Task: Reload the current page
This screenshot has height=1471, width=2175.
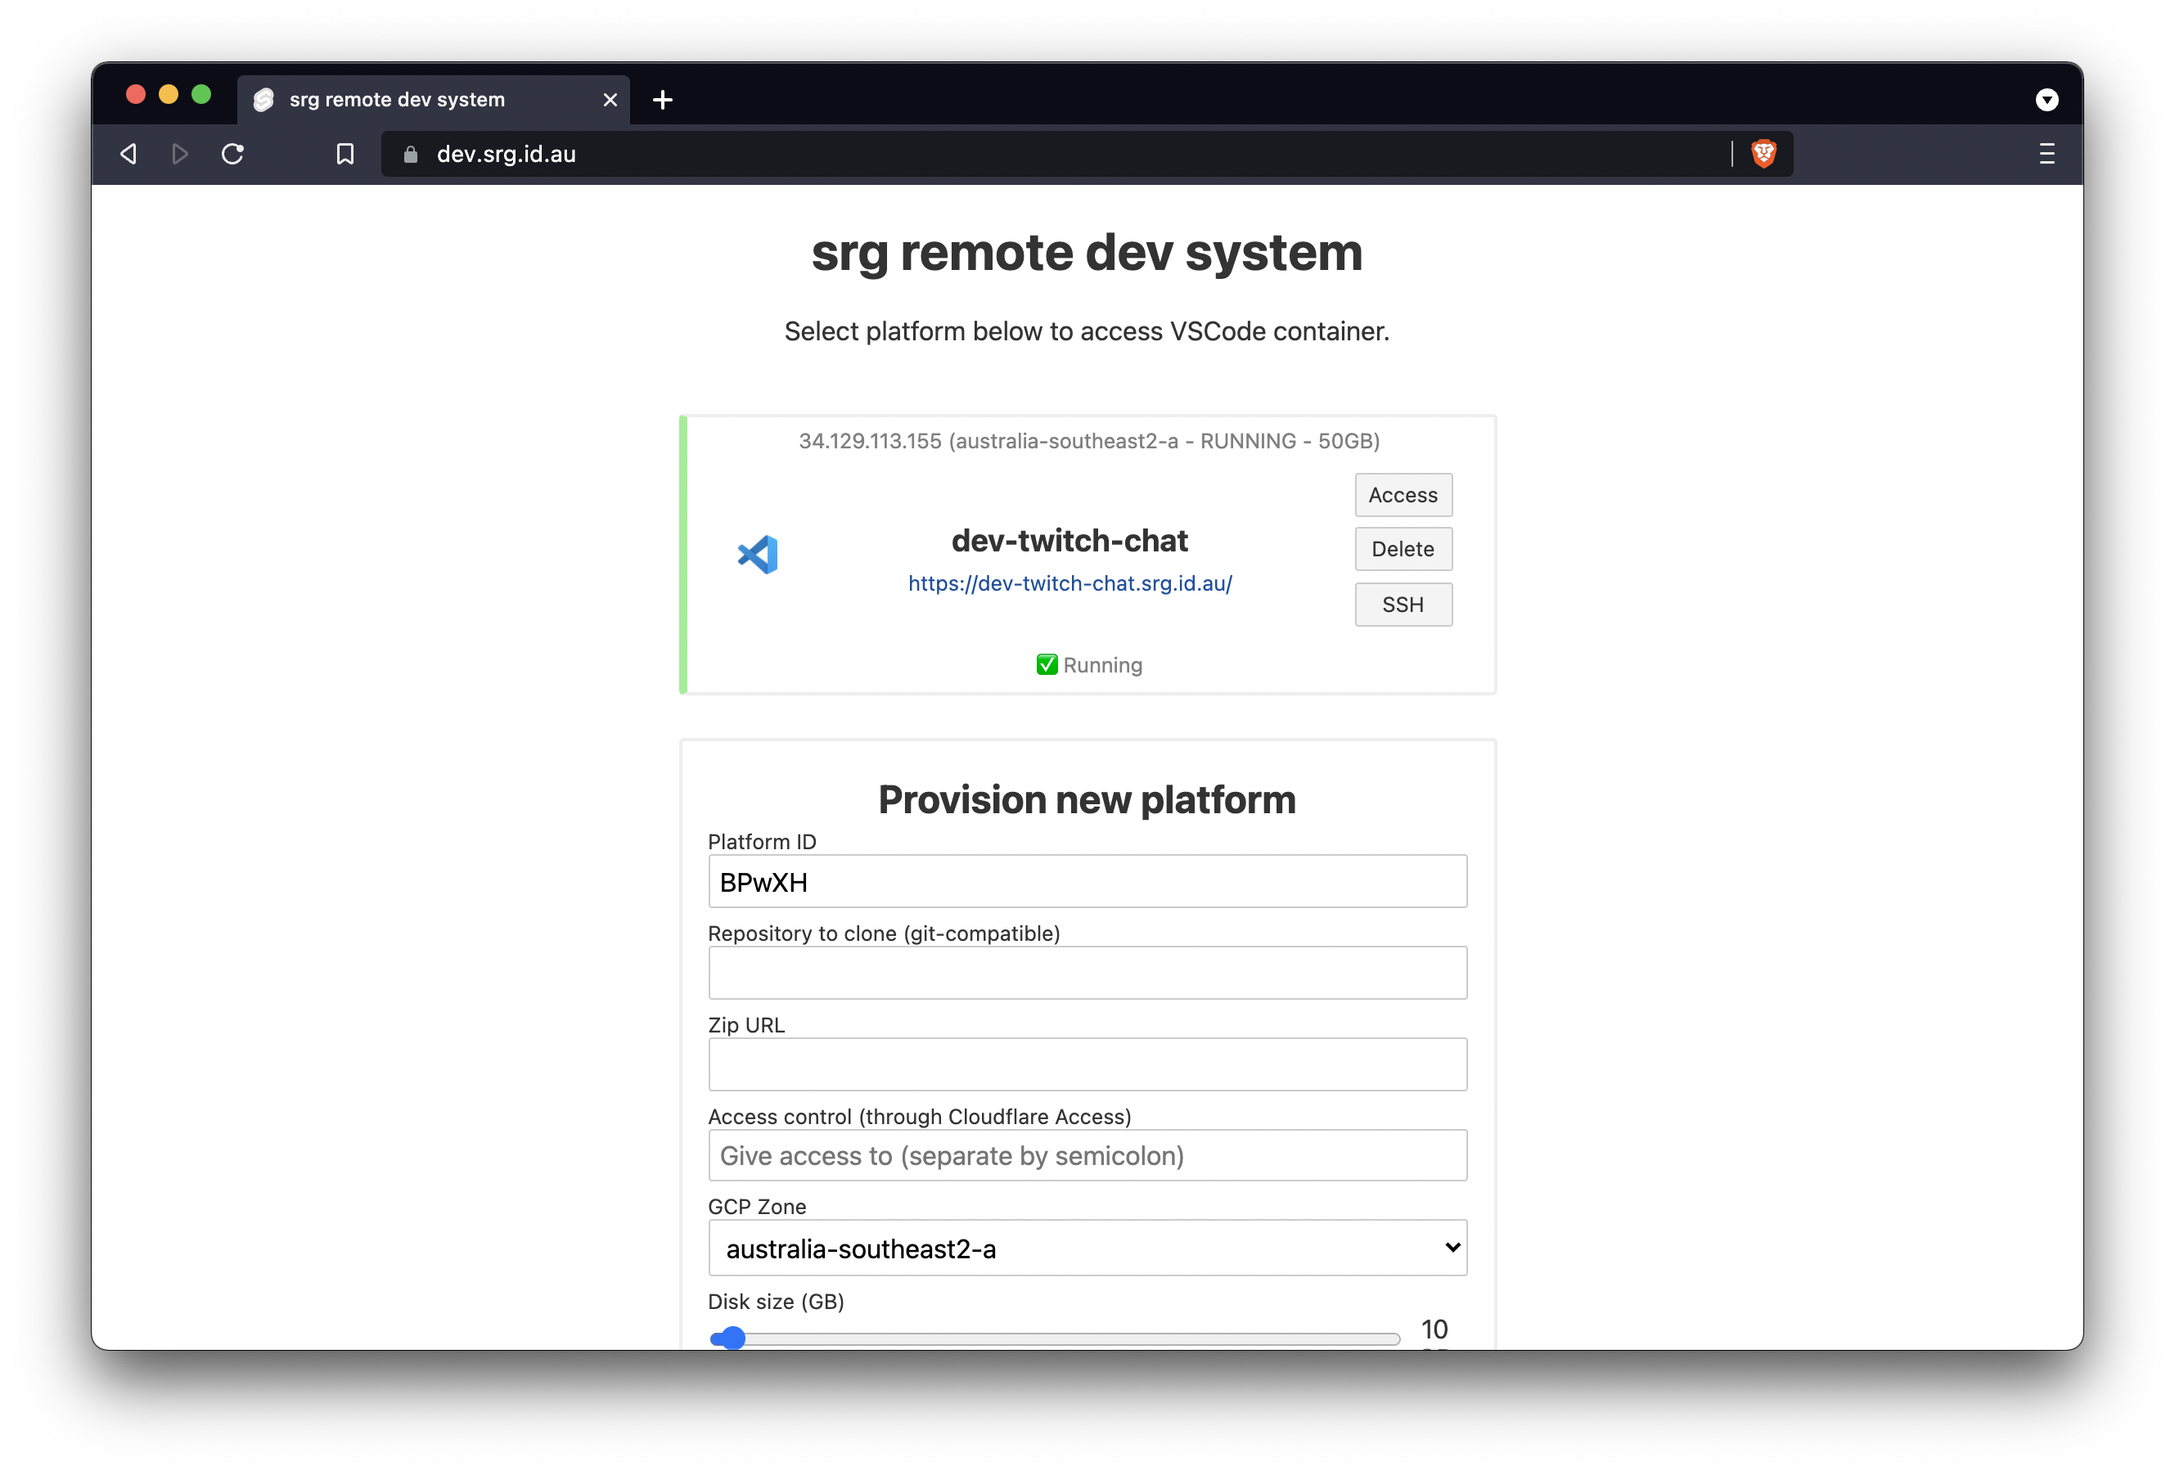Action: (x=232, y=154)
